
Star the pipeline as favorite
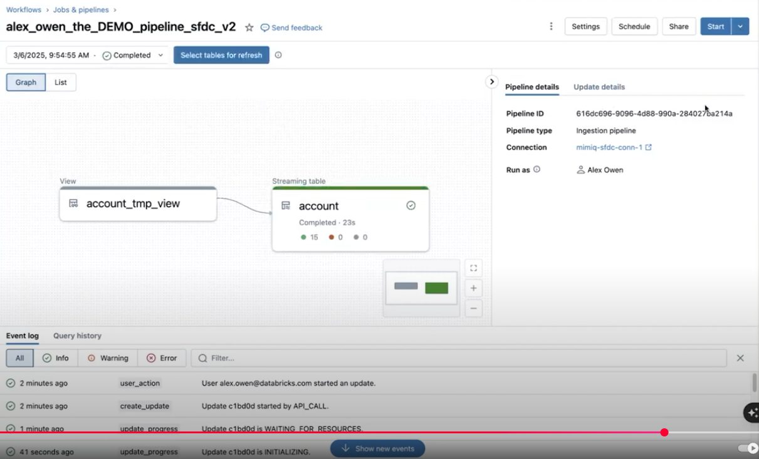click(249, 28)
